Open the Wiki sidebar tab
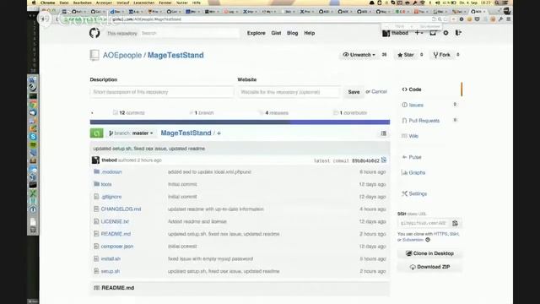 tap(410, 136)
